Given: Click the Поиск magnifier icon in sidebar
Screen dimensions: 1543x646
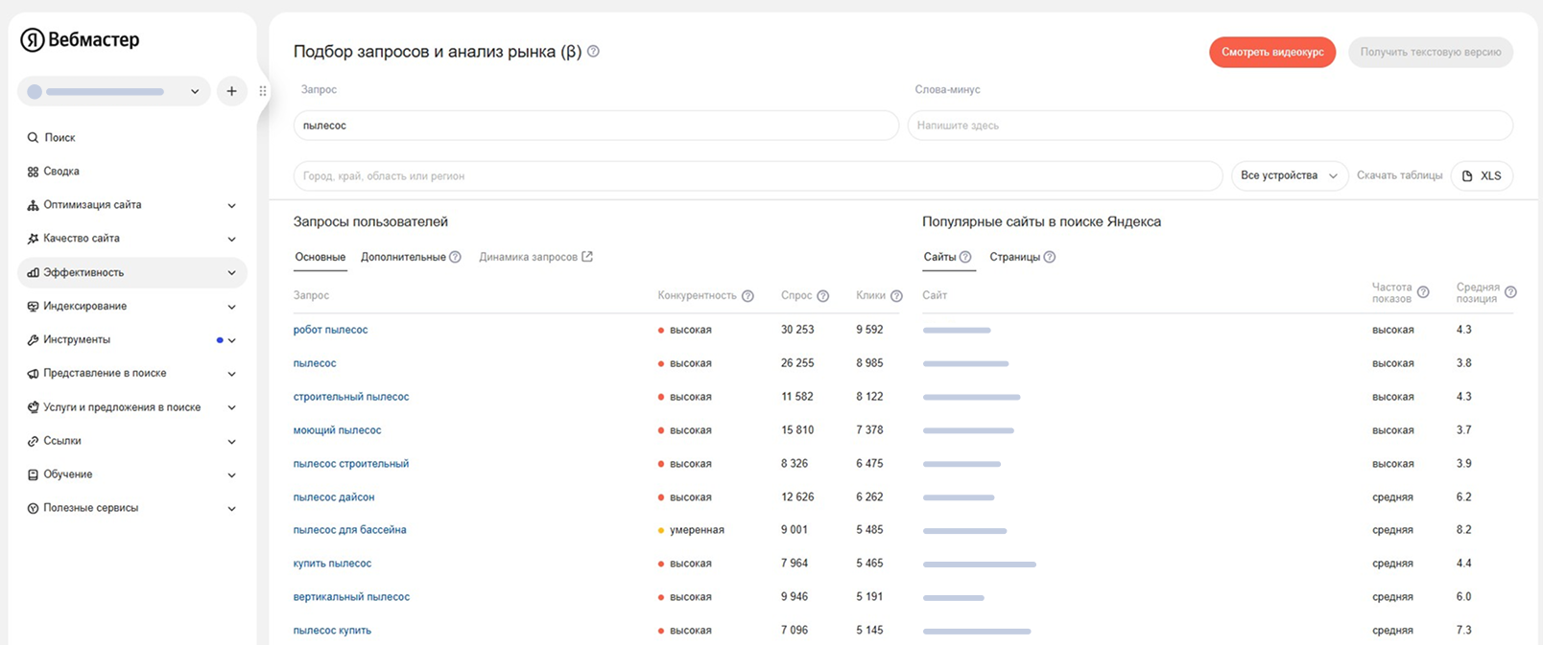Looking at the screenshot, I should [x=33, y=138].
